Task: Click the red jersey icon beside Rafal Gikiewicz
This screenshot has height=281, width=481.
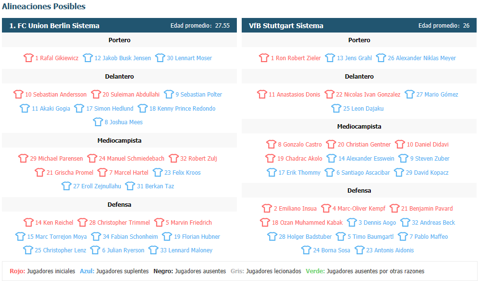Action: 29,58
